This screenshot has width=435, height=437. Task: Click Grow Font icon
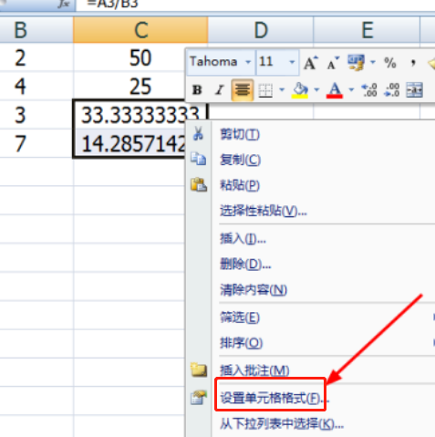click(310, 63)
